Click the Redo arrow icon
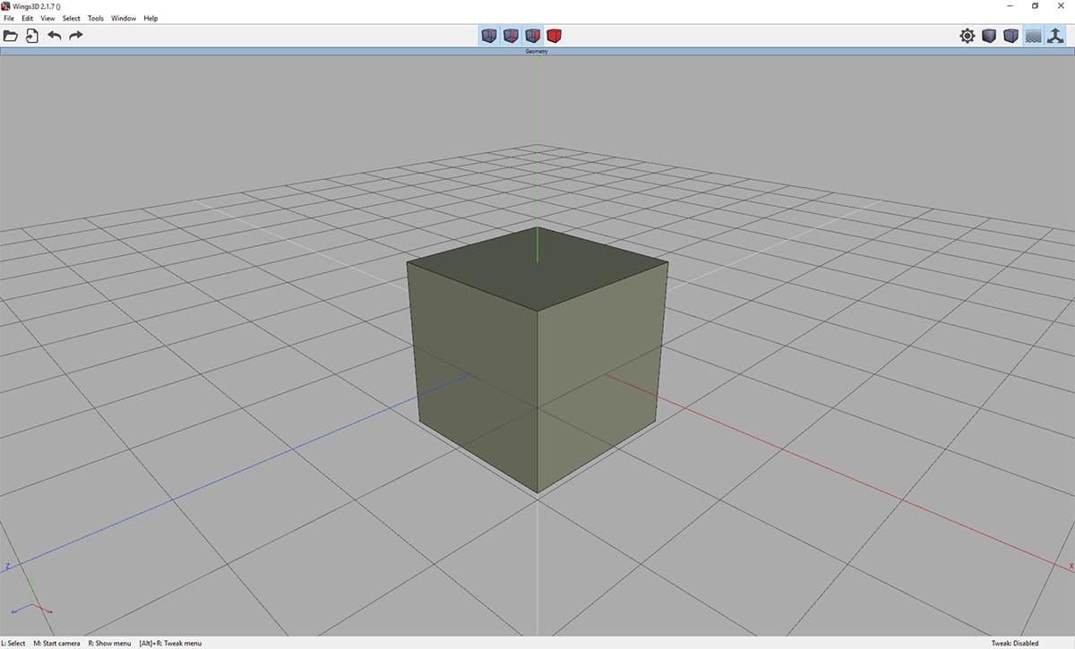This screenshot has width=1075, height=649. 76,36
